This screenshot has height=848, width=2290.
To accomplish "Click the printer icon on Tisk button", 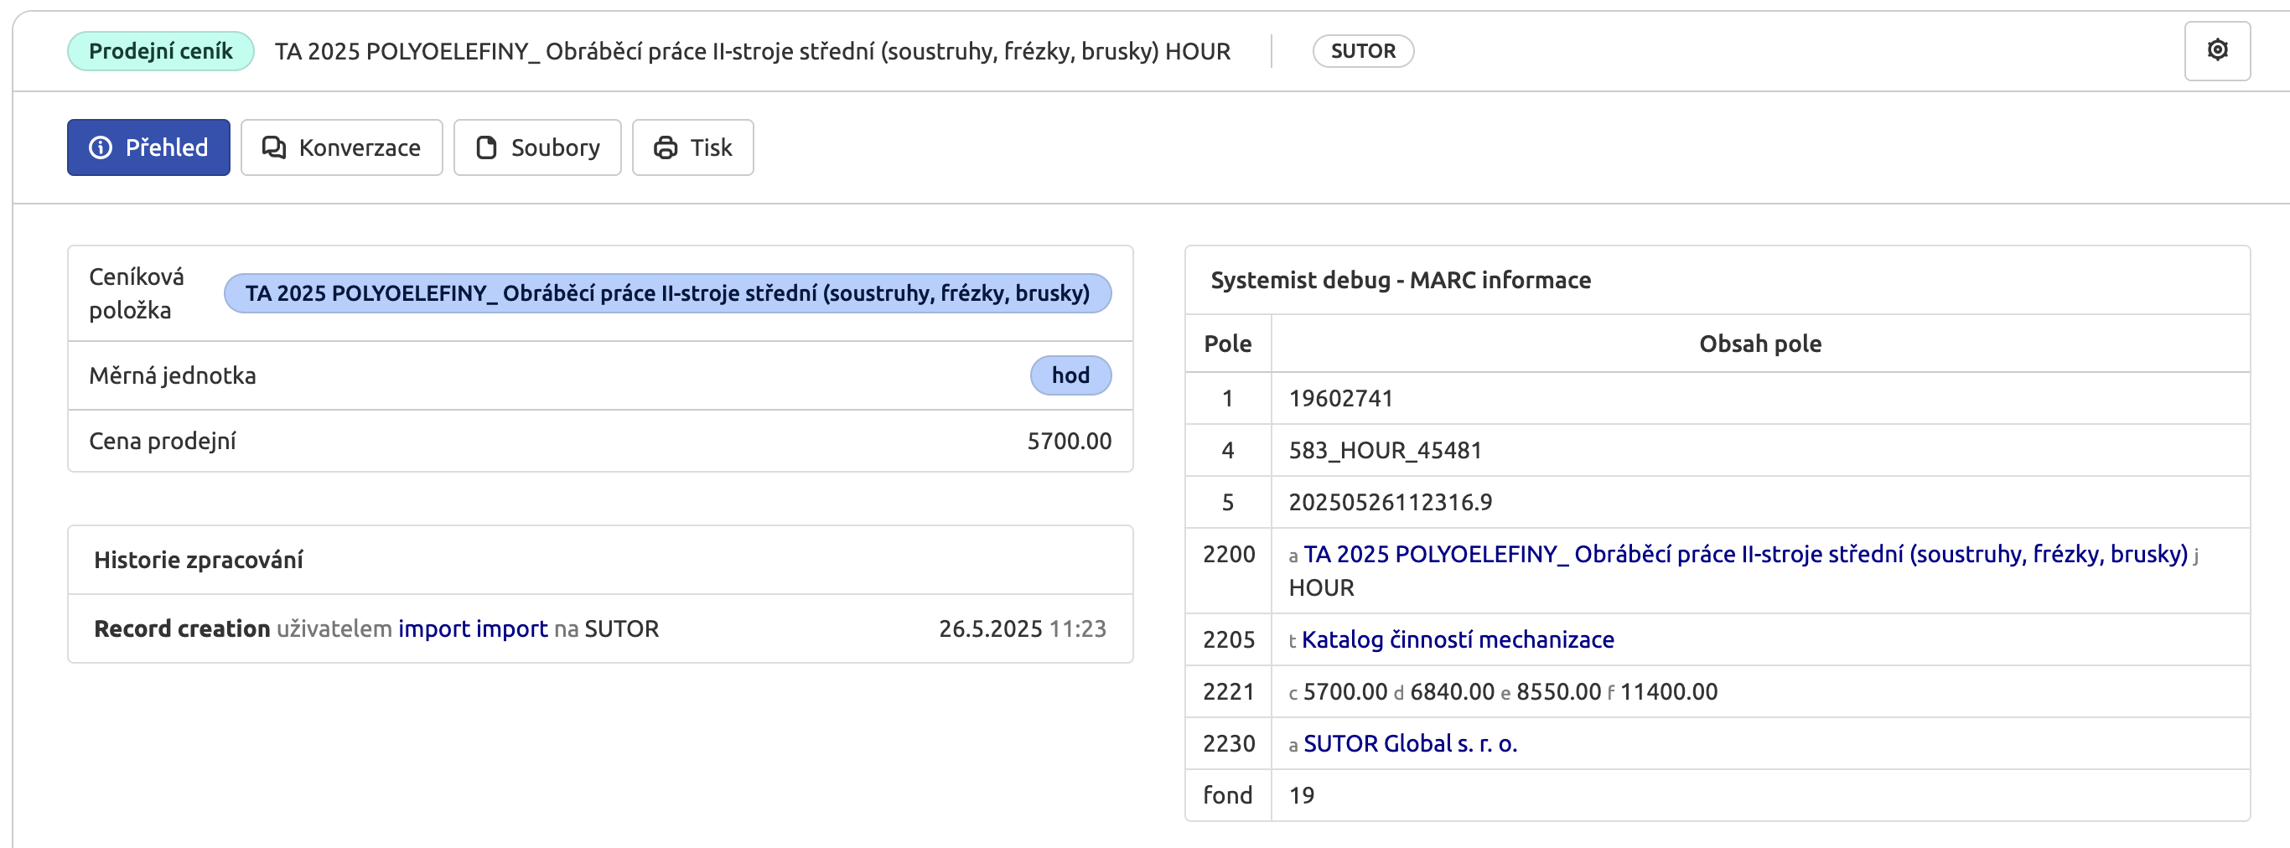I will click(664, 147).
